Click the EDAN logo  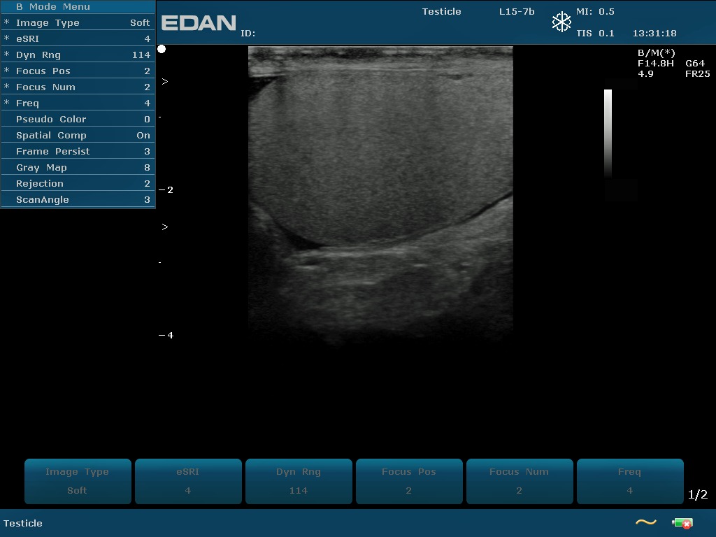pos(199,23)
